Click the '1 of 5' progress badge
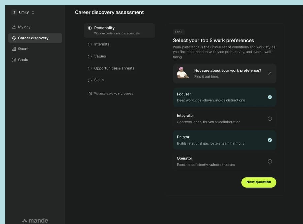Viewport: 303px width, 224px height. point(178,32)
